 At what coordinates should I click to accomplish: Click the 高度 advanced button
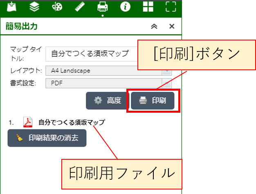tap(108, 100)
